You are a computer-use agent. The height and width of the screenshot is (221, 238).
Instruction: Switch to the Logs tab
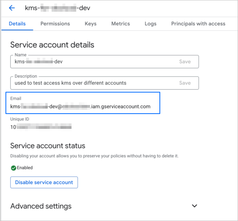(150, 23)
